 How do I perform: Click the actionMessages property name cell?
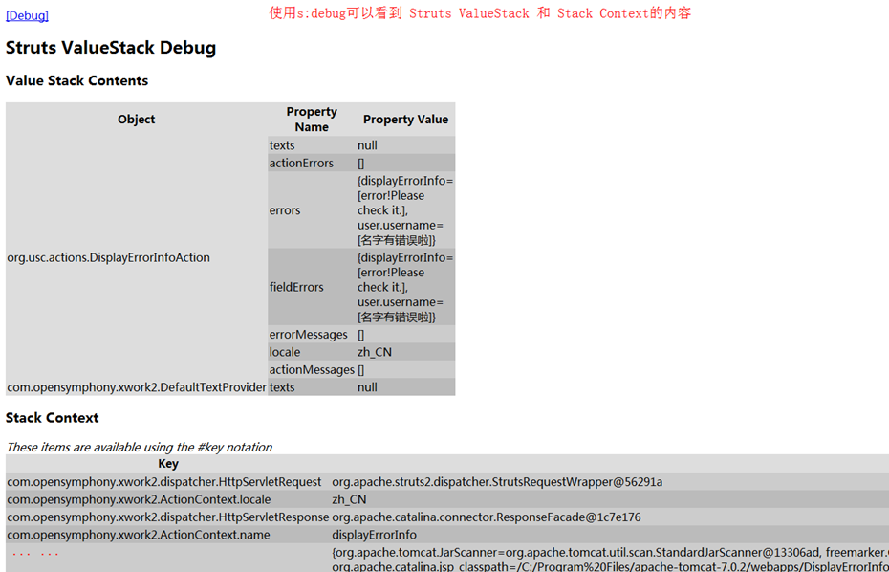click(x=312, y=370)
